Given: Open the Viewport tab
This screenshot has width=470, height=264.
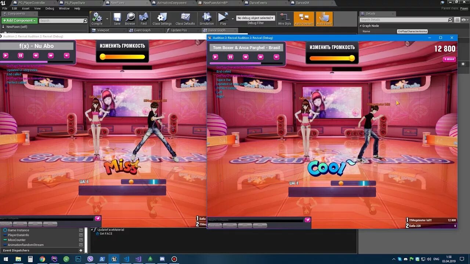Looking at the screenshot, I should (103, 30).
